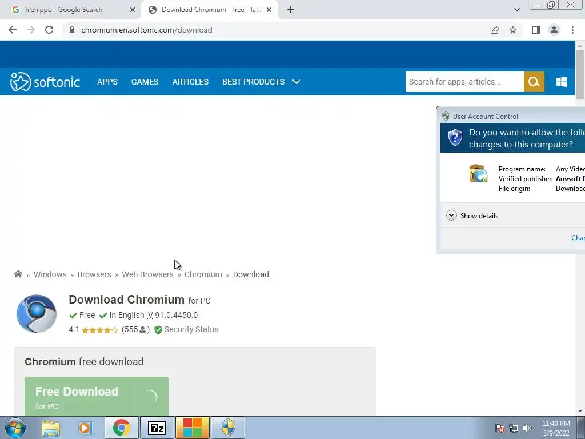Click the Softonic logo
The height and width of the screenshot is (439, 585).
[x=45, y=82]
